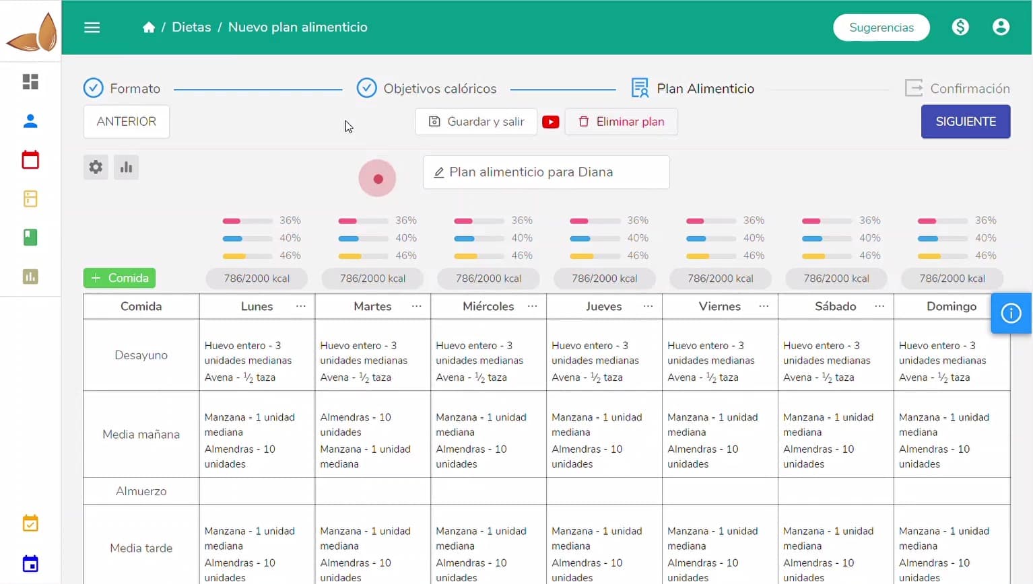Open the red calendar sidebar icon
Viewport: 1033px width, 584px height.
pos(30,160)
